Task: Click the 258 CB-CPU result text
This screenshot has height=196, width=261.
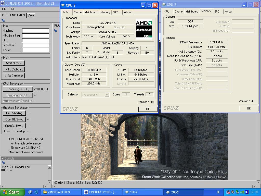Action: click(42, 89)
